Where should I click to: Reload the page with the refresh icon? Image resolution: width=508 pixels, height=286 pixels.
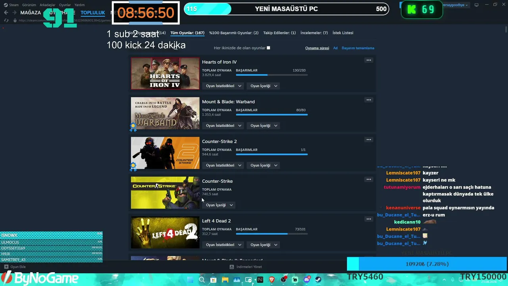point(6,20)
